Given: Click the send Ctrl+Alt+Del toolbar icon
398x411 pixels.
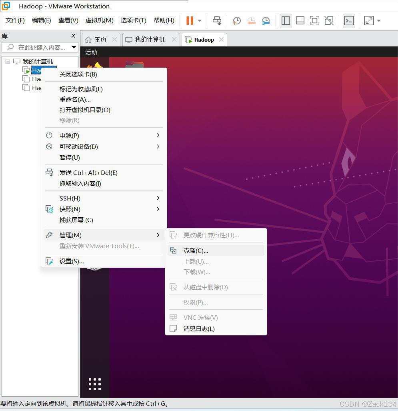Looking at the screenshot, I should 217,20.
